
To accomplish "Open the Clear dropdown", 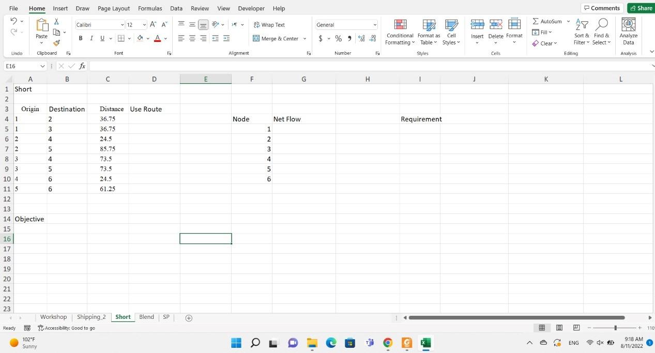I will point(545,43).
